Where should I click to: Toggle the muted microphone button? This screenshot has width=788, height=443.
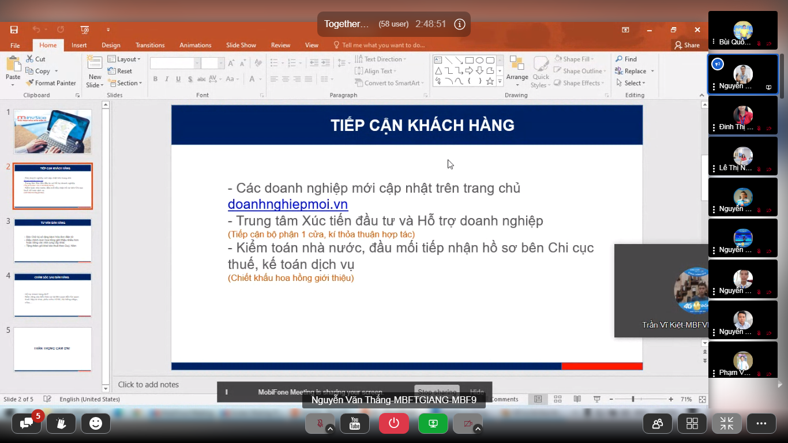pos(320,423)
